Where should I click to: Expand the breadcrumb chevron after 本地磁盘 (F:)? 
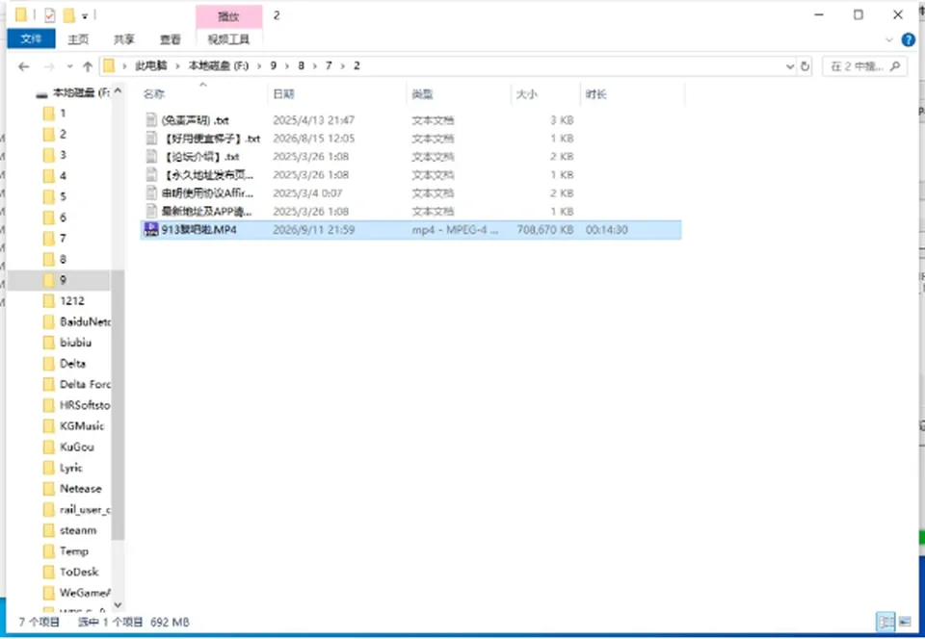[x=259, y=66]
